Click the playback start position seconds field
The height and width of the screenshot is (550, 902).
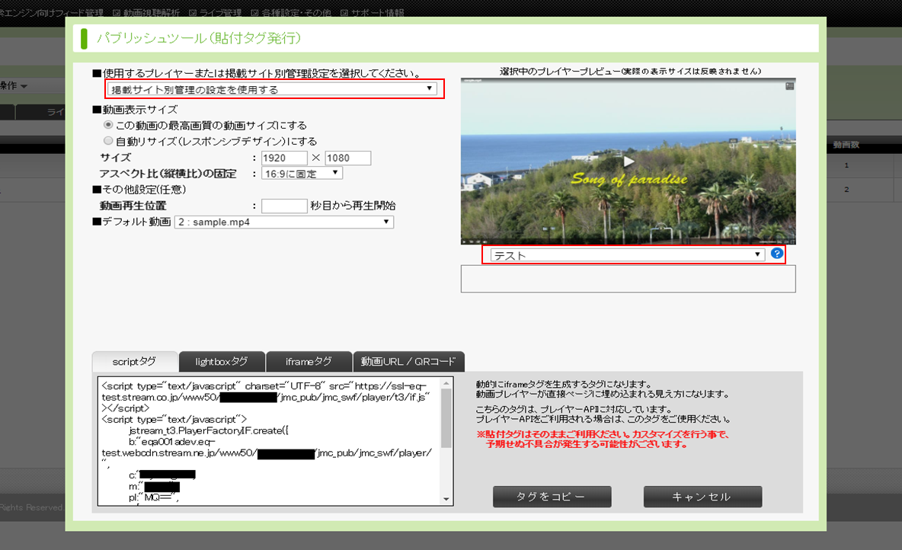(x=284, y=206)
